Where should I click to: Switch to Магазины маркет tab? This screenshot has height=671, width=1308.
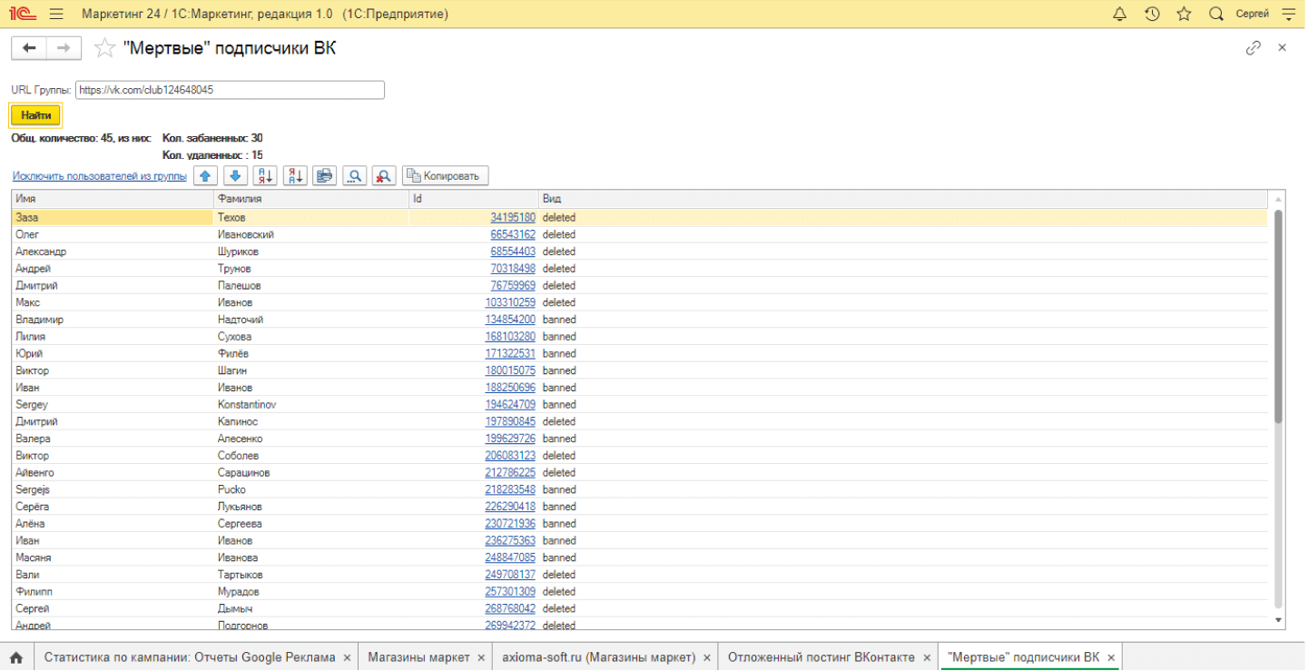click(418, 657)
